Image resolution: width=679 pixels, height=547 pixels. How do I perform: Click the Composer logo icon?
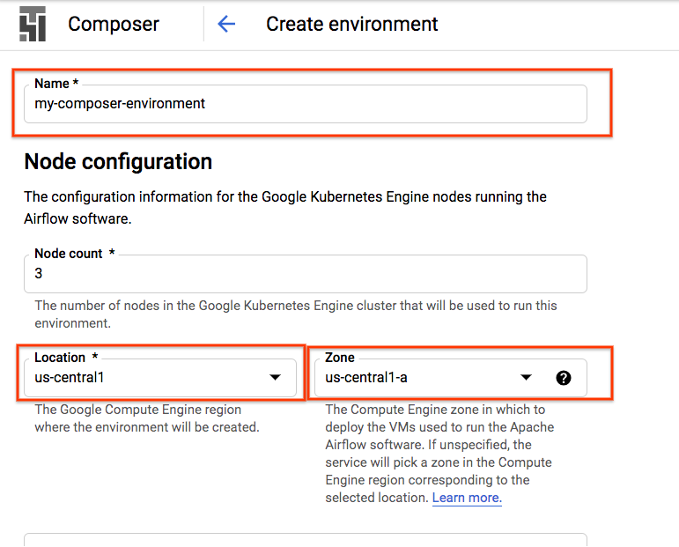coord(33,24)
